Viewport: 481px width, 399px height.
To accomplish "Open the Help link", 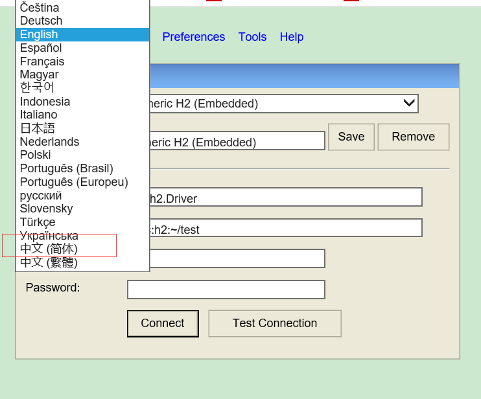I will tap(292, 37).
